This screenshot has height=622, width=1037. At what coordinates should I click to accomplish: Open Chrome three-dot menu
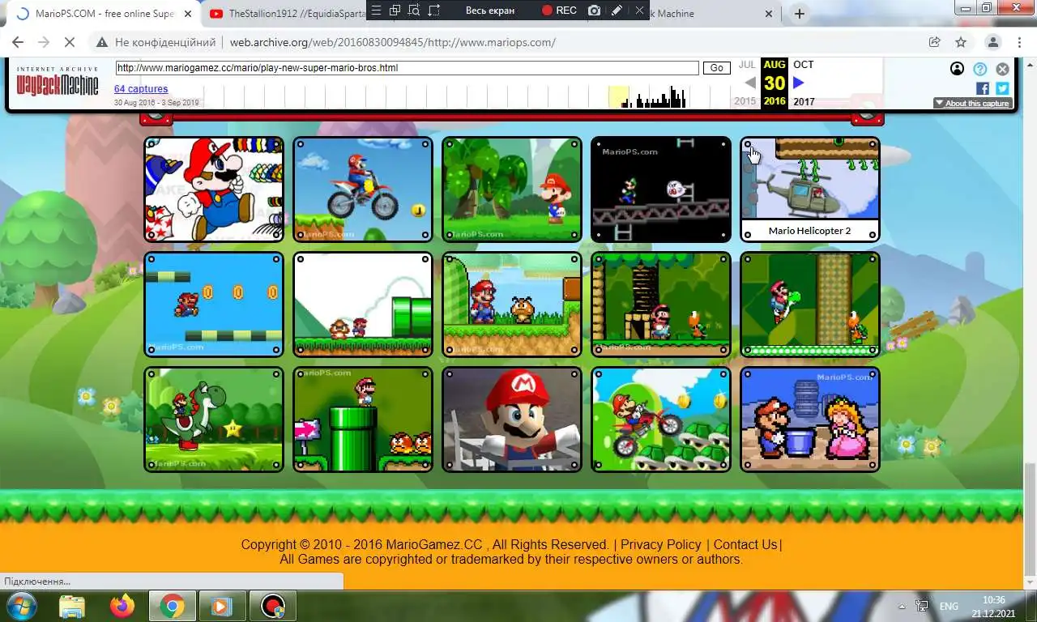click(x=1021, y=42)
